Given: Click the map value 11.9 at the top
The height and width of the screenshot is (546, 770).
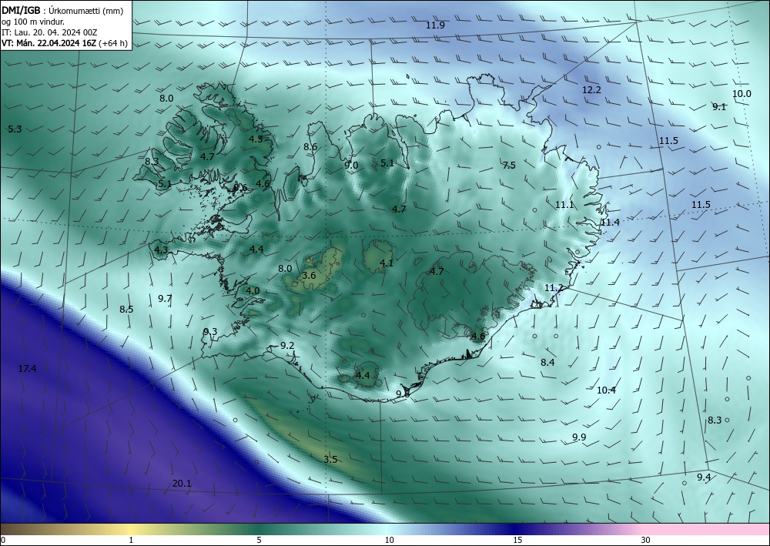Looking at the screenshot, I should coord(435,25).
